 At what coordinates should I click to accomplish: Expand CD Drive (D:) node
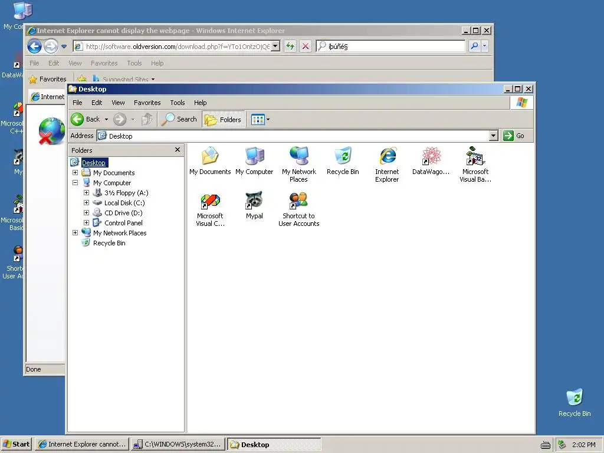(x=86, y=212)
